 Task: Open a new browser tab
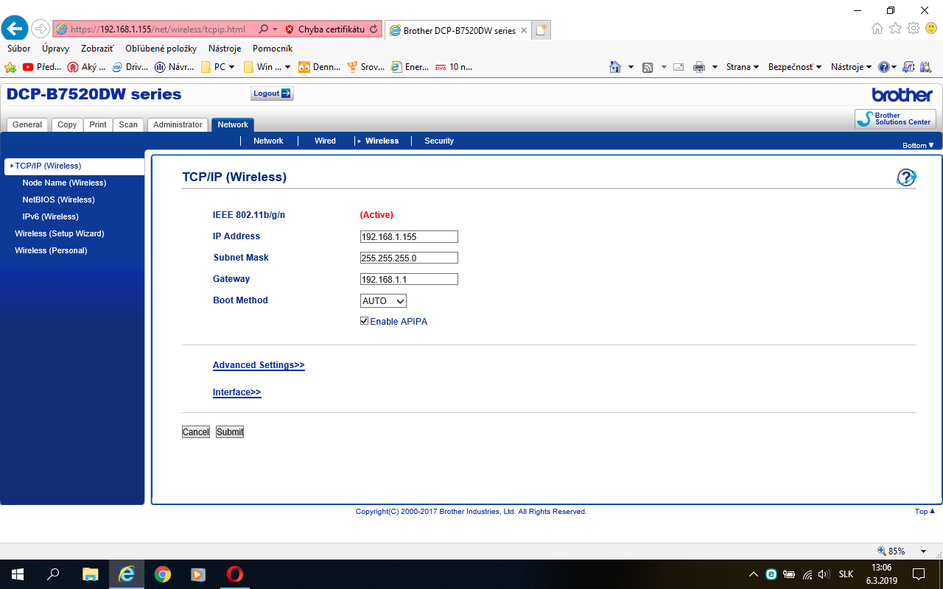click(x=541, y=30)
